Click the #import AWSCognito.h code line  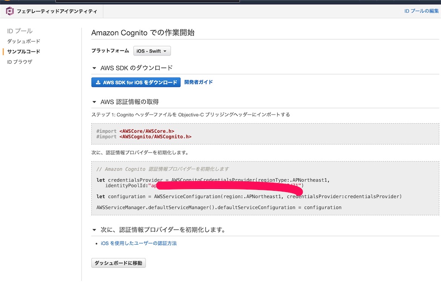point(144,137)
